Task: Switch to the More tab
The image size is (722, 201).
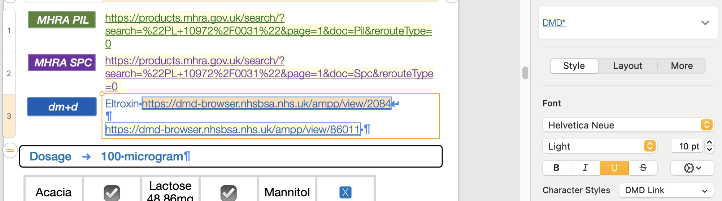Action: tap(682, 66)
